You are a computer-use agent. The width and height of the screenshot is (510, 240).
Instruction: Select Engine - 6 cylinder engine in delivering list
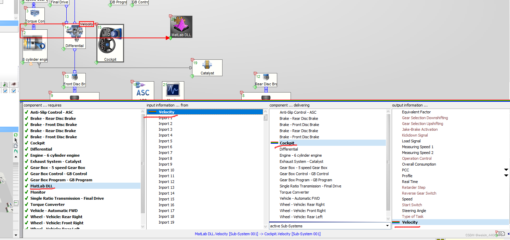click(301, 155)
